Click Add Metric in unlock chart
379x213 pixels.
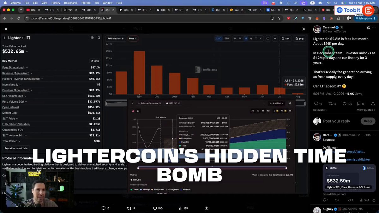coord(276,103)
